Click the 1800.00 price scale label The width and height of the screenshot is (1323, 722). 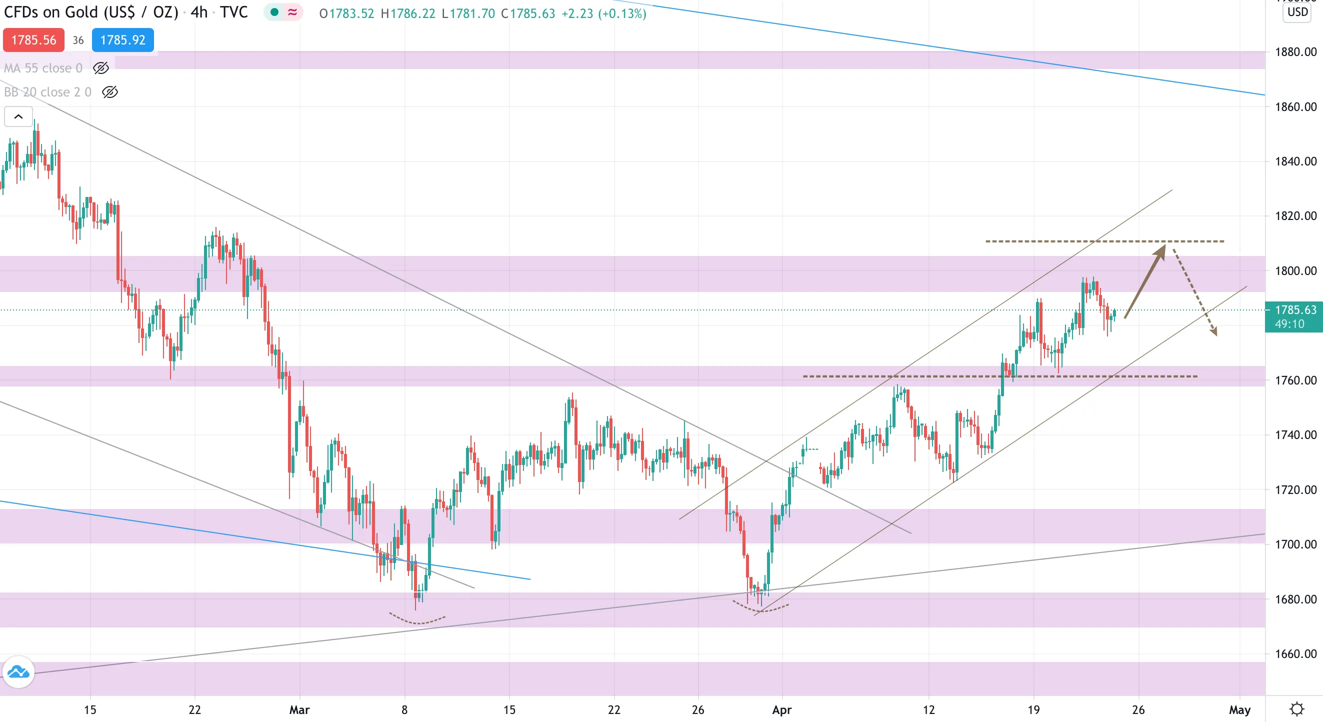pyautogui.click(x=1296, y=270)
